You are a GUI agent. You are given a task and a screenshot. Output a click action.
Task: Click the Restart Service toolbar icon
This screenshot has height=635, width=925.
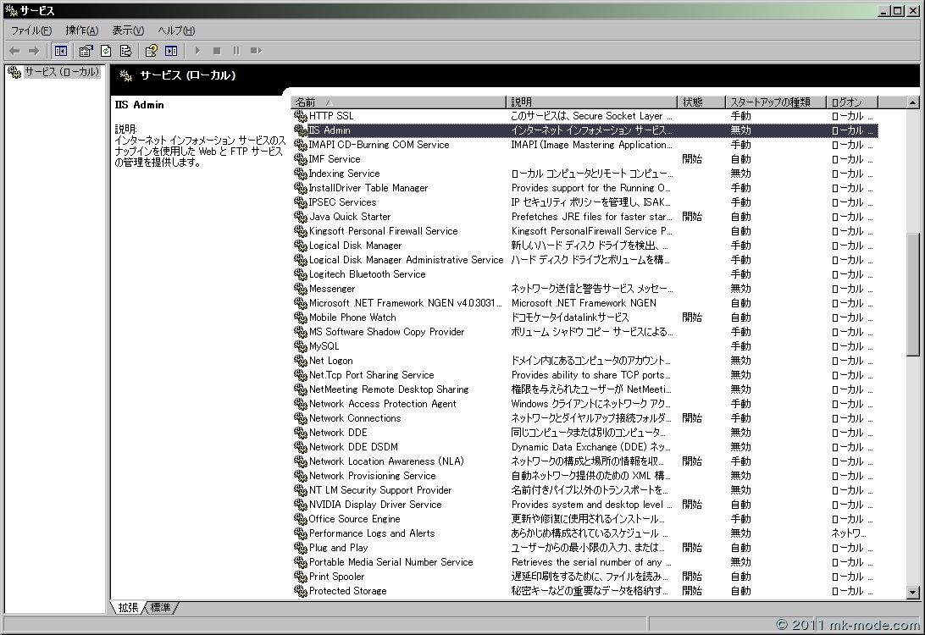coord(256,51)
